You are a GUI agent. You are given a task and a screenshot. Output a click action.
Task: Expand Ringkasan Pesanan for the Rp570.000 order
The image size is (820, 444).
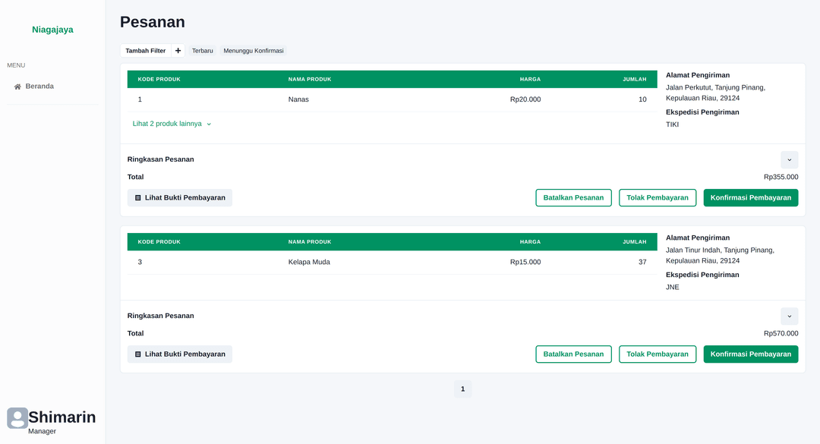pos(789,316)
